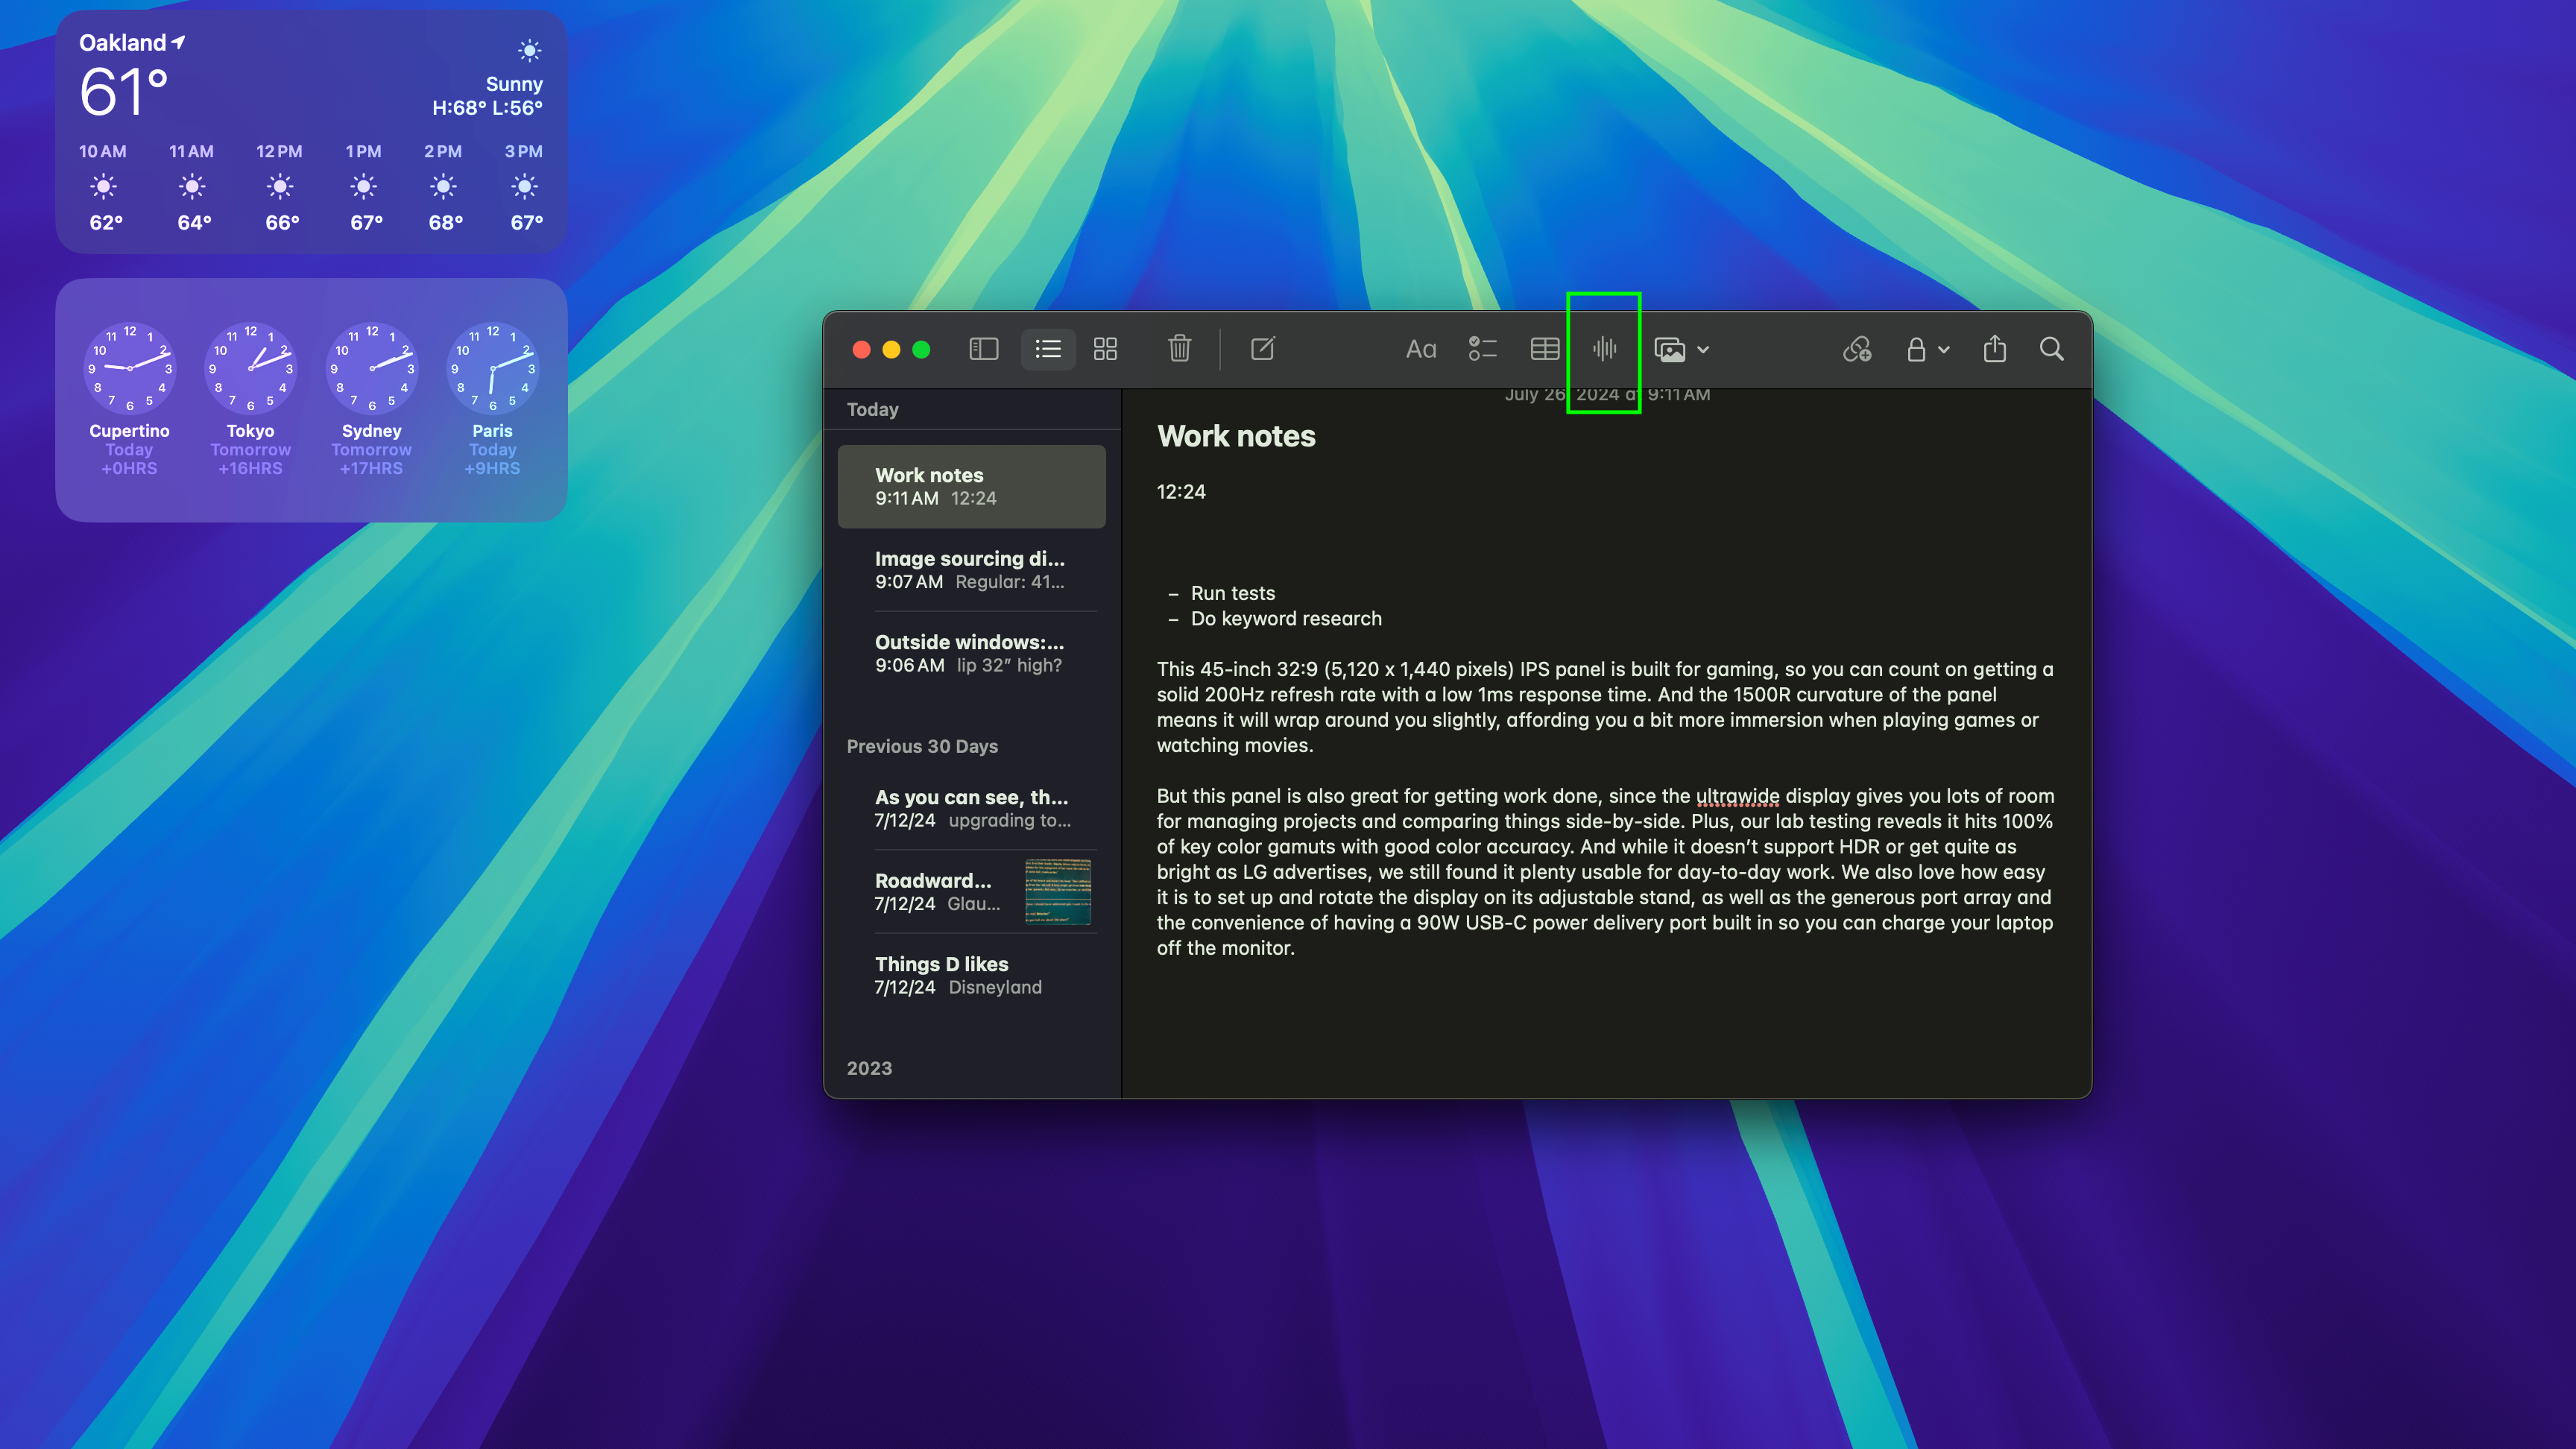Click the Oakland weather widget

(x=311, y=131)
